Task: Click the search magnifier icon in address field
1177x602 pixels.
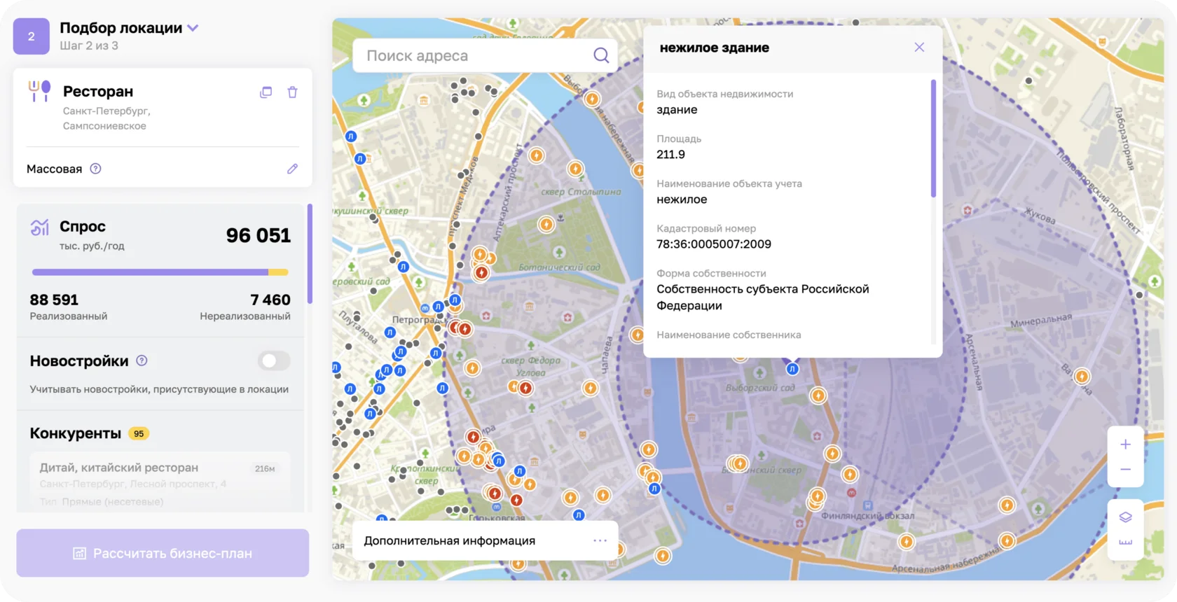Action: tap(601, 55)
